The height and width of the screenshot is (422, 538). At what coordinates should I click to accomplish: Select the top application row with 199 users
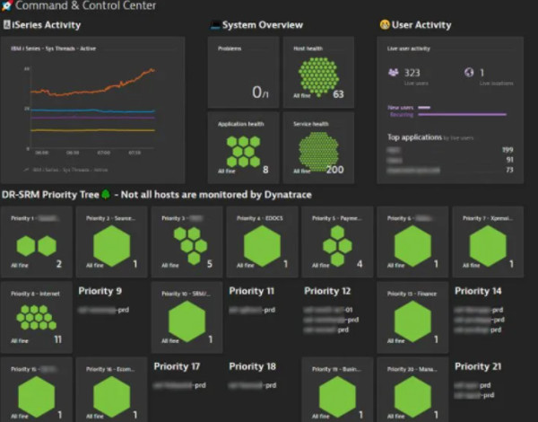[450, 150]
